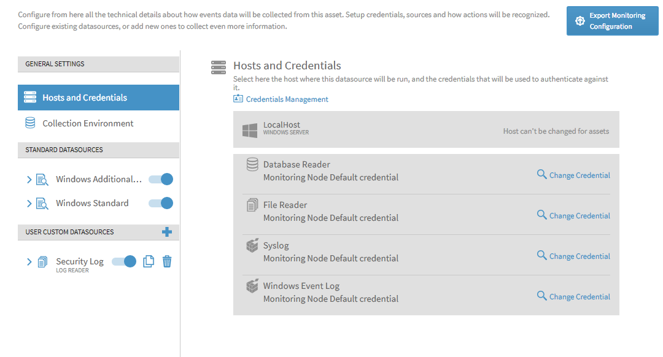
Task: Change Credential for Syslog
Action: coord(573,256)
